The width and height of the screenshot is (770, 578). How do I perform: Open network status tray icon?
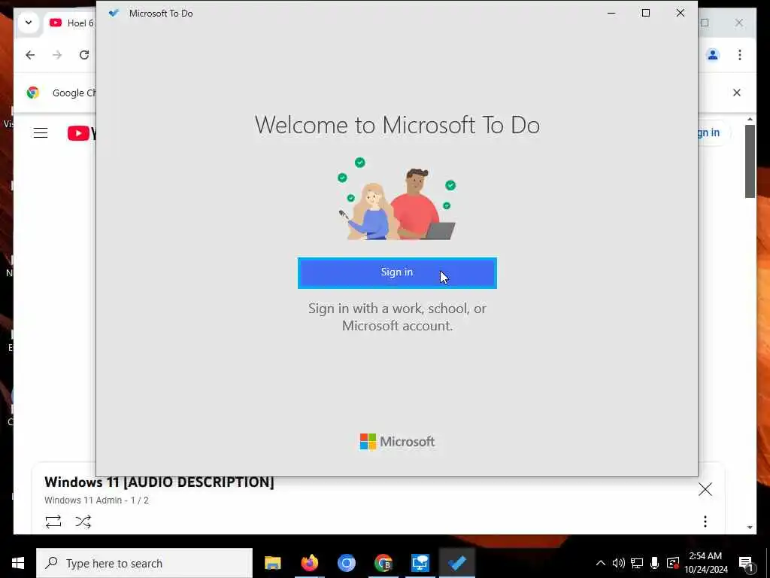(636, 563)
